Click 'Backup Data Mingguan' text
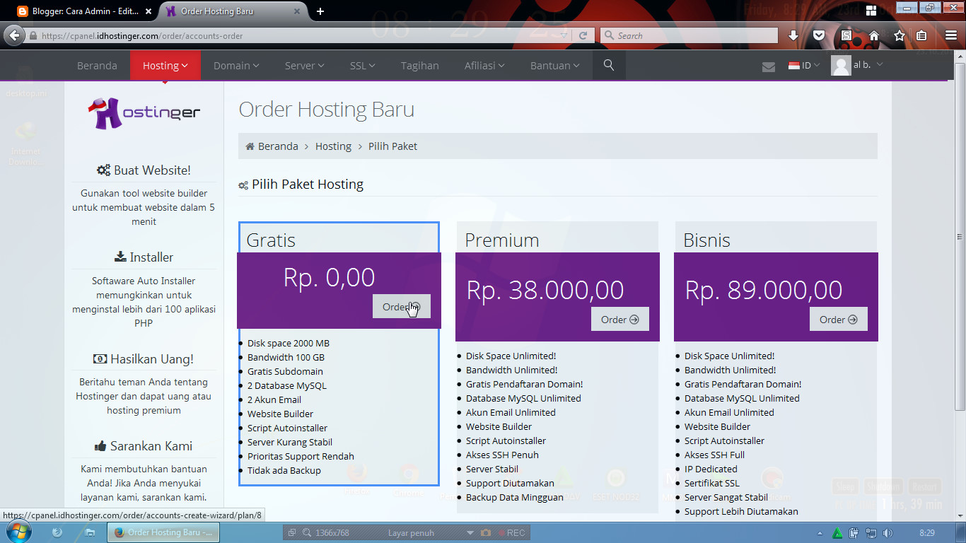Viewport: 966px width, 543px height. point(515,497)
